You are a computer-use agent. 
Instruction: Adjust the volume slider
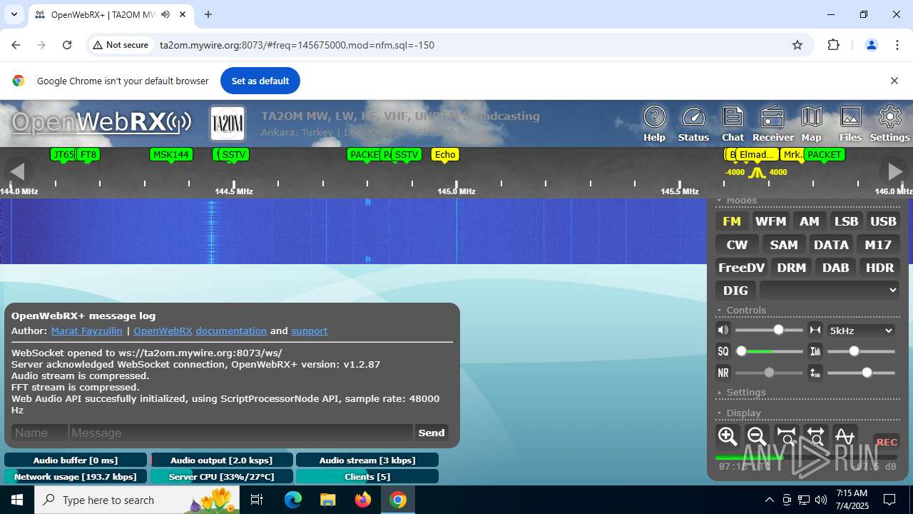[x=769, y=330]
